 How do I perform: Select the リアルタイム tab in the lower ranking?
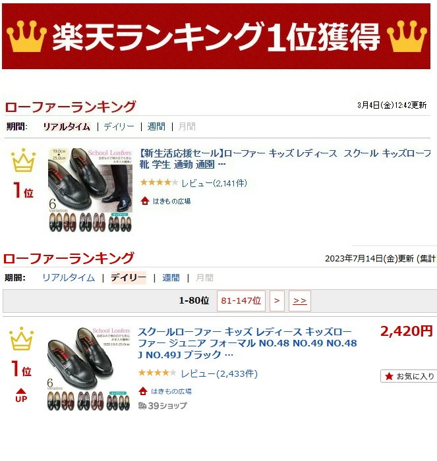coord(69,278)
